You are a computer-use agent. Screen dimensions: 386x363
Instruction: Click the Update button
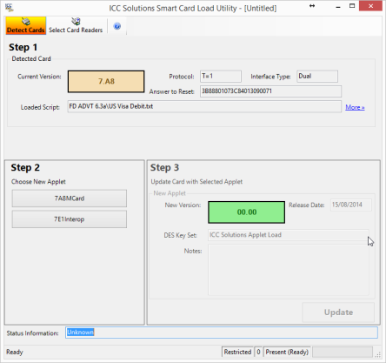pos(338,313)
